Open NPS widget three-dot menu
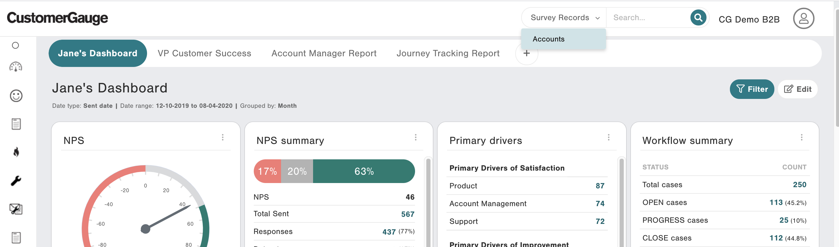This screenshot has width=839, height=247. coord(223,137)
